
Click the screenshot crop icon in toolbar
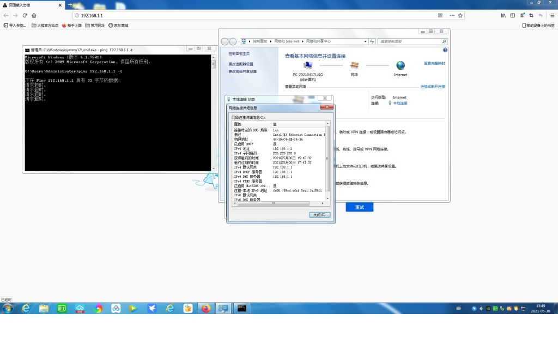coord(531,15)
